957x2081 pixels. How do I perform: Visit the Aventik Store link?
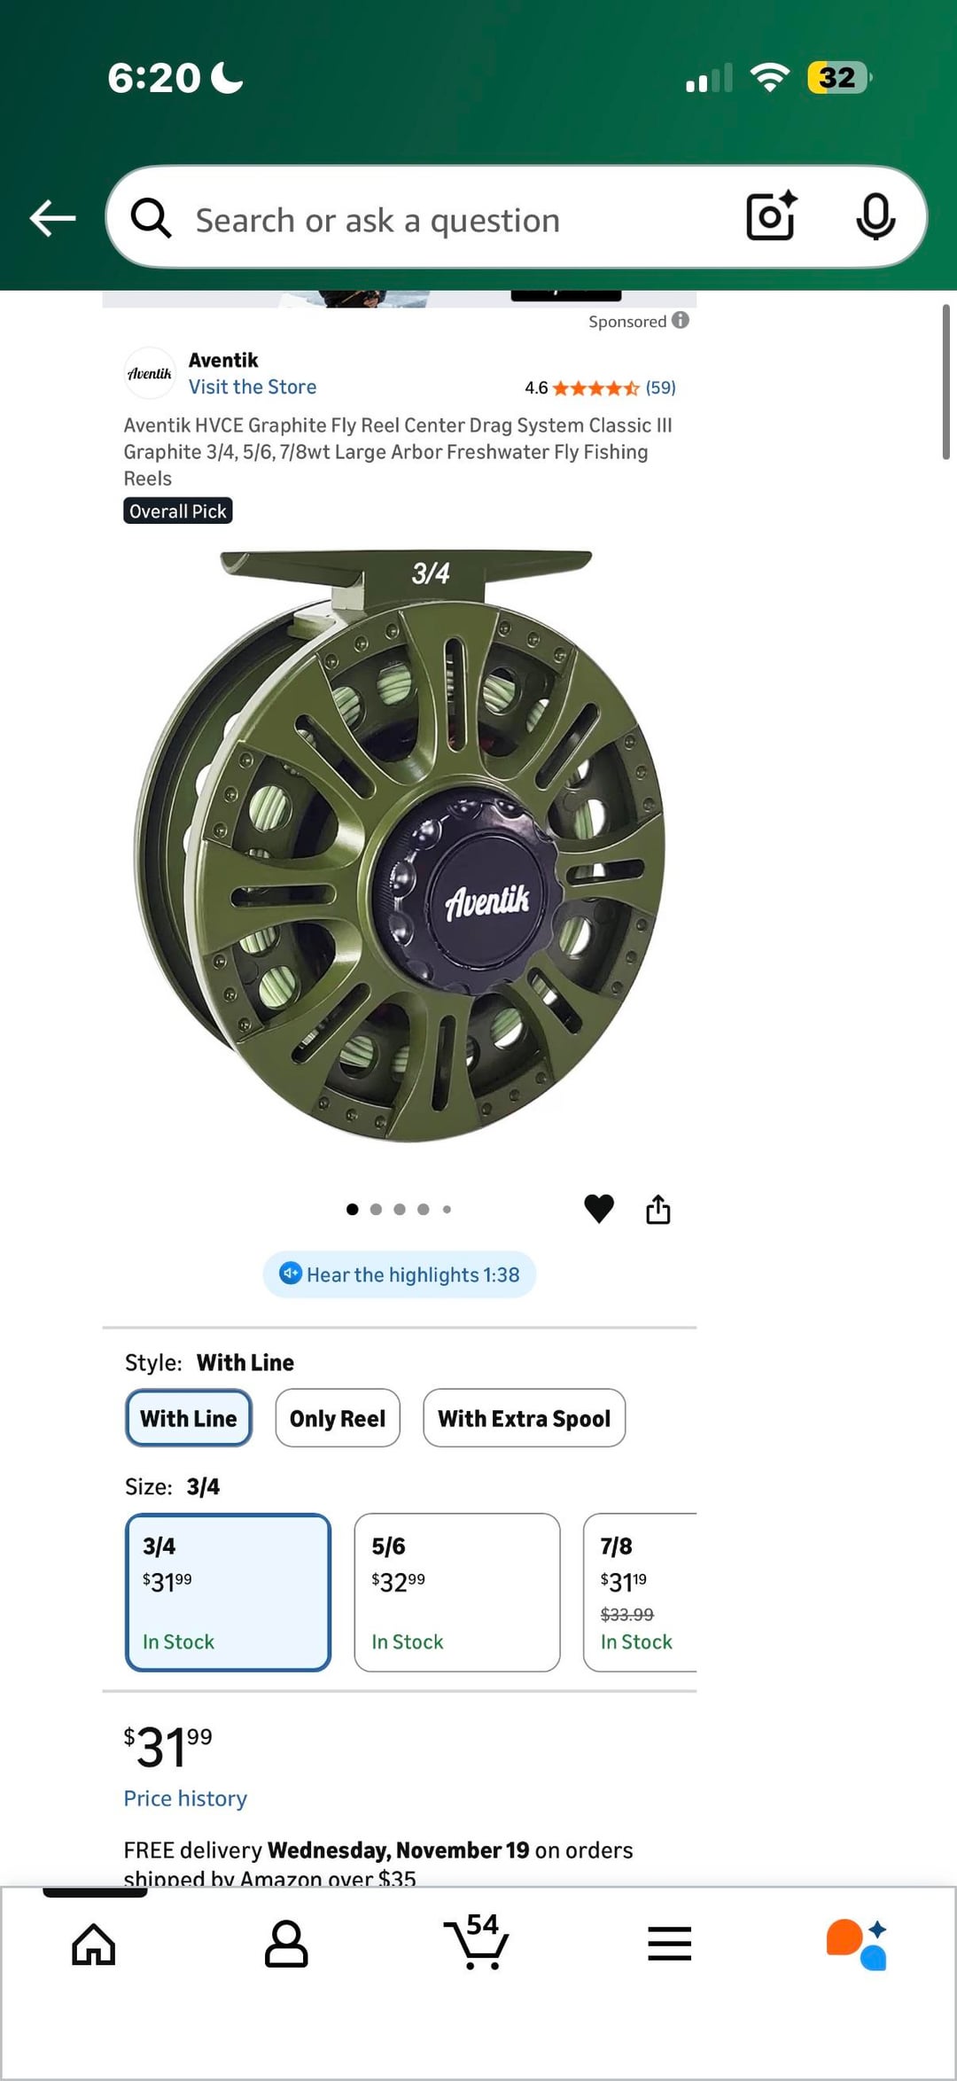(x=253, y=387)
